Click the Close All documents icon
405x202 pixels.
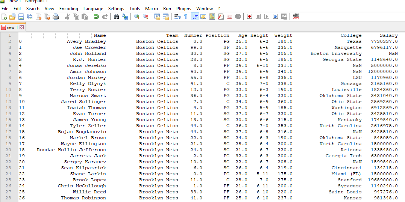(47, 17)
